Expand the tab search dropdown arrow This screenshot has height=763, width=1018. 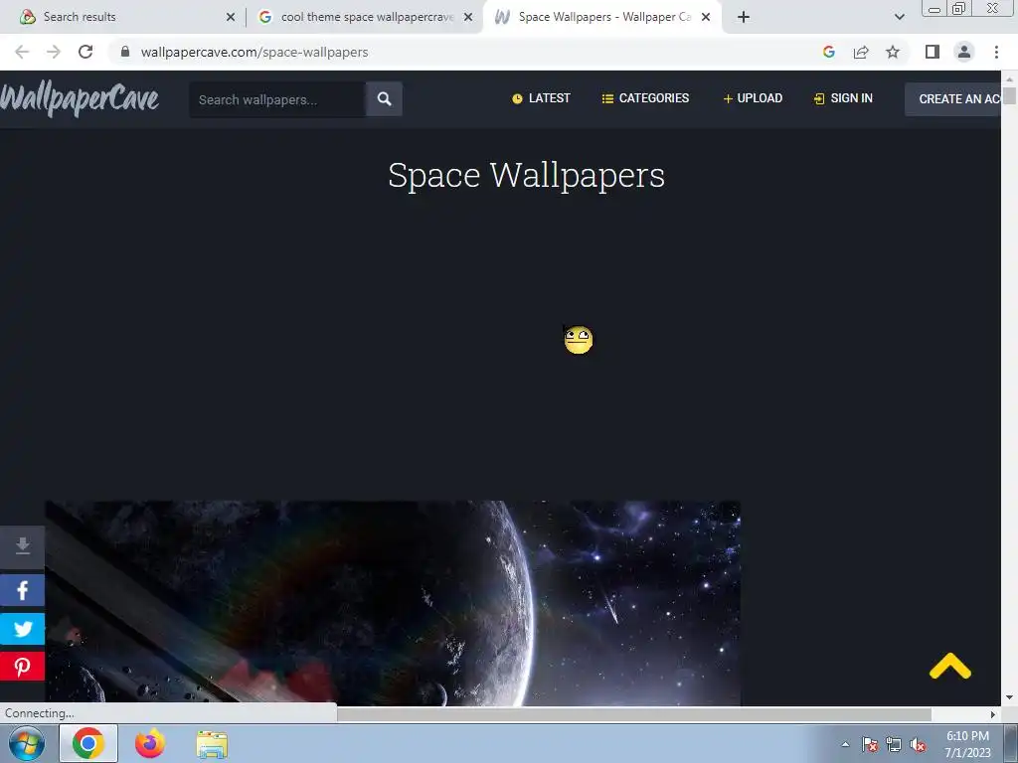899,18
